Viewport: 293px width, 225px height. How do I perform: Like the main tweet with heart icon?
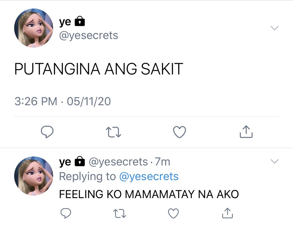pyautogui.click(x=180, y=132)
